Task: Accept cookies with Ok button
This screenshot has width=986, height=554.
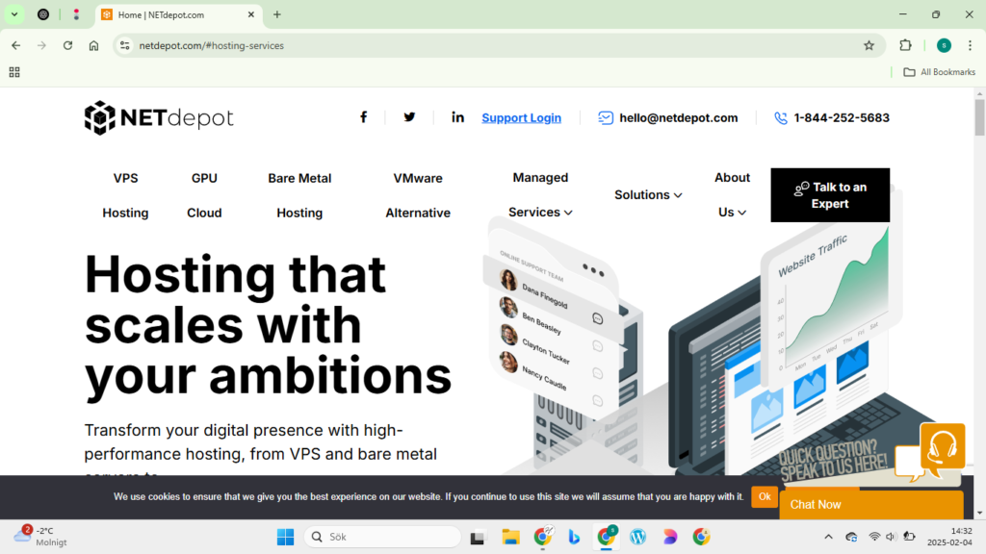Action: coord(764,496)
